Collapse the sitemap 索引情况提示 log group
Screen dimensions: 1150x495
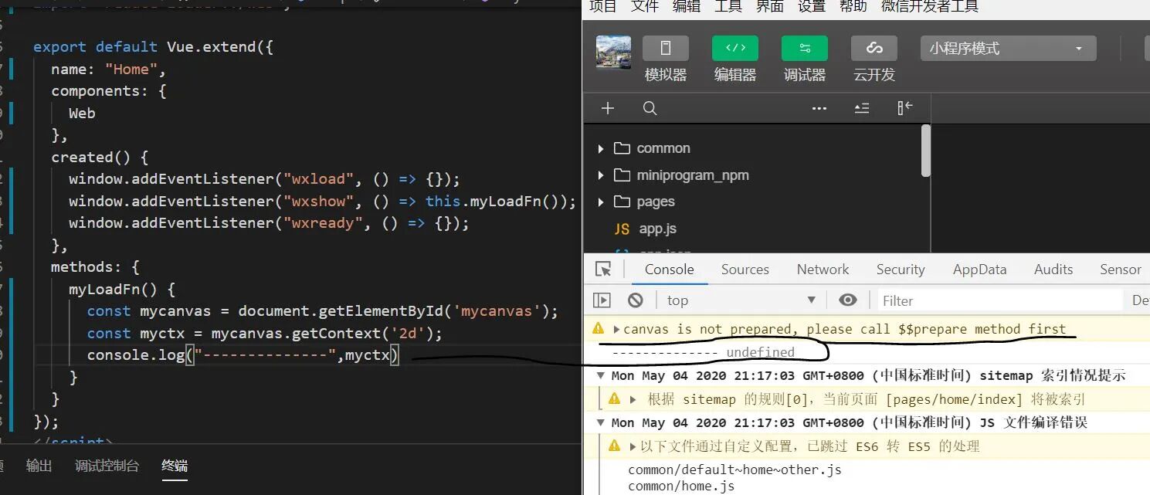[x=601, y=376]
